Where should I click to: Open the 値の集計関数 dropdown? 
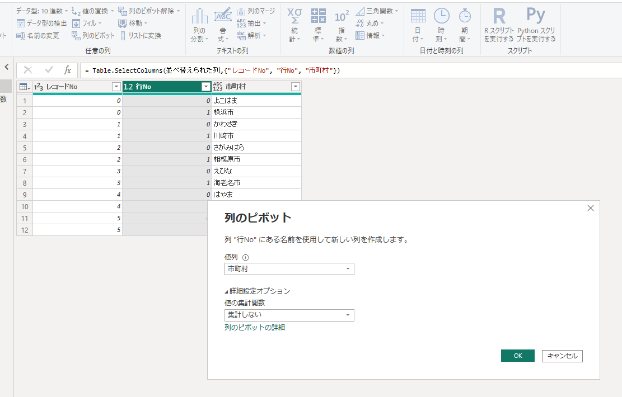[x=289, y=315]
